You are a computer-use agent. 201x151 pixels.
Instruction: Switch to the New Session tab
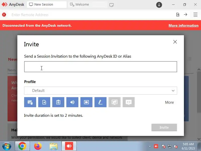coord(47,5)
